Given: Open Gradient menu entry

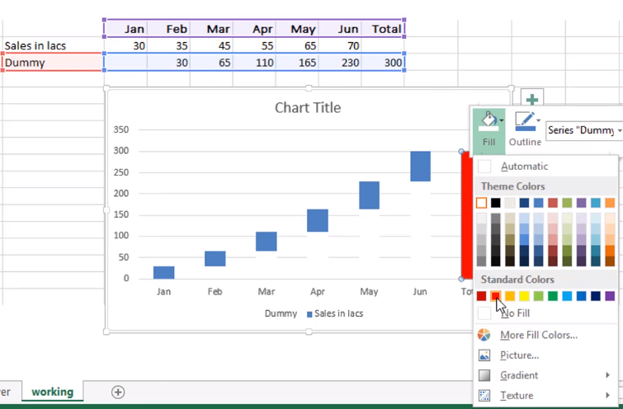Looking at the screenshot, I should click(546, 375).
